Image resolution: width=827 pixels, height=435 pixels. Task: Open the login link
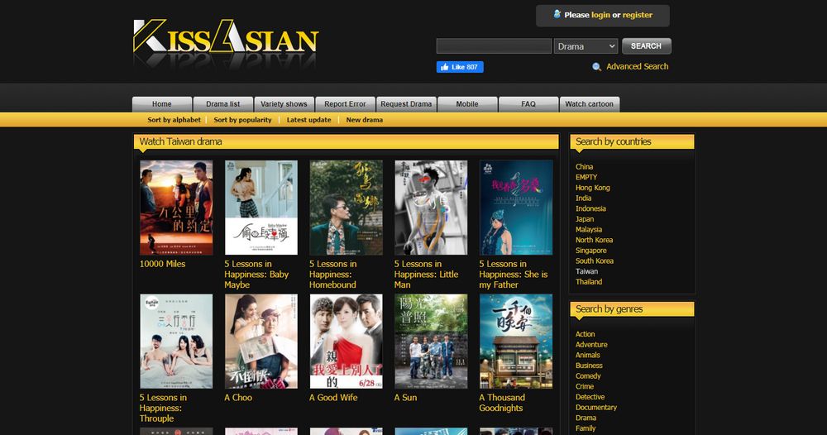click(x=600, y=15)
